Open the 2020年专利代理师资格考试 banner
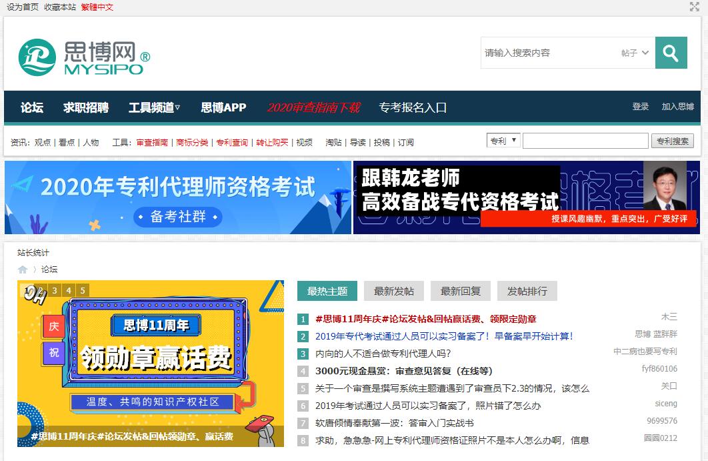The image size is (708, 461). click(x=178, y=197)
